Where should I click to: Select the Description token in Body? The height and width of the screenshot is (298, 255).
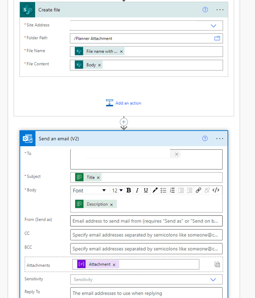(x=96, y=204)
